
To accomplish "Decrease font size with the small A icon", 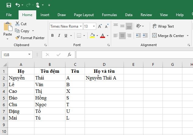I will click(107, 26).
